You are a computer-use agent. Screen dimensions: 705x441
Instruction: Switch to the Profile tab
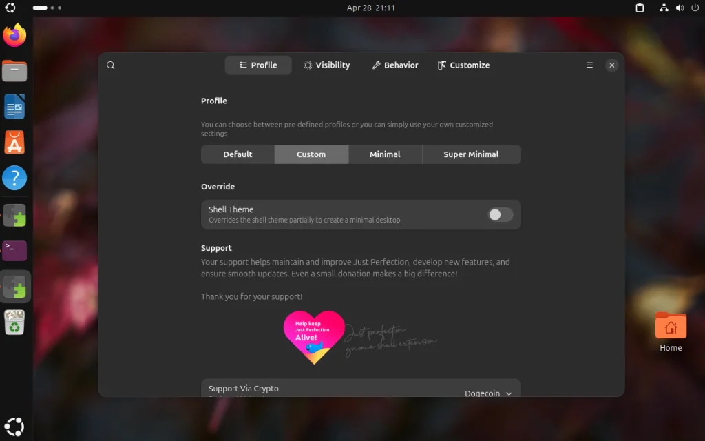coord(258,65)
